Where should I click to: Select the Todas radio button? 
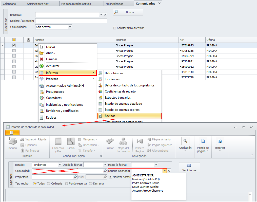[35, 183]
